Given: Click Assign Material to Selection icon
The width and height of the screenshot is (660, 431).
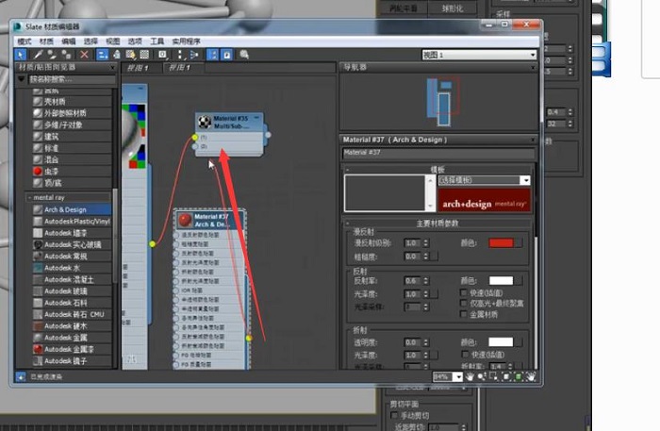Looking at the screenshot, I should pyautogui.click(x=66, y=55).
